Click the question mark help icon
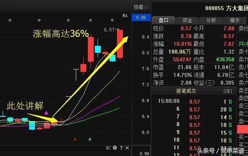This screenshot has height=156, width=248. [x=121, y=148]
